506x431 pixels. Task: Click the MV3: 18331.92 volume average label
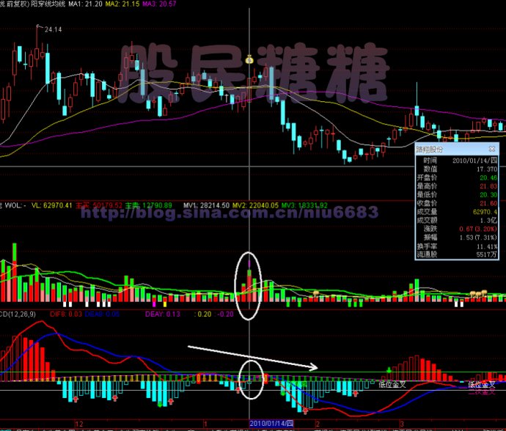304,205
